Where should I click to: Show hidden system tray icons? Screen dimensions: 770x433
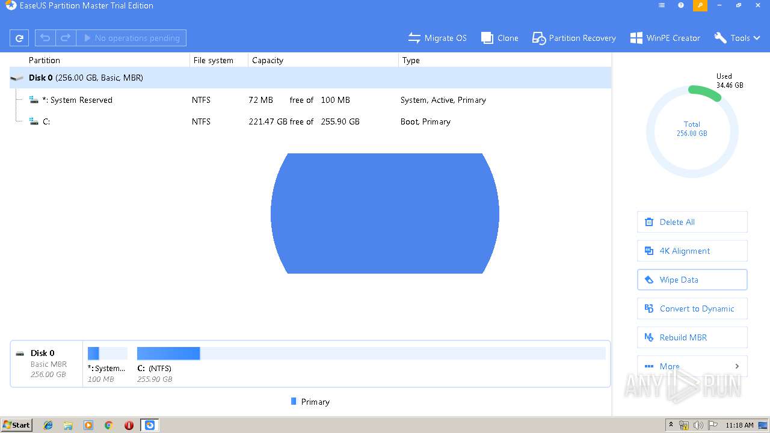point(671,425)
